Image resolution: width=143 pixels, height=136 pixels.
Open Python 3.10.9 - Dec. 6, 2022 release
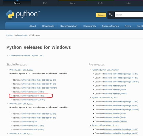click(21, 104)
